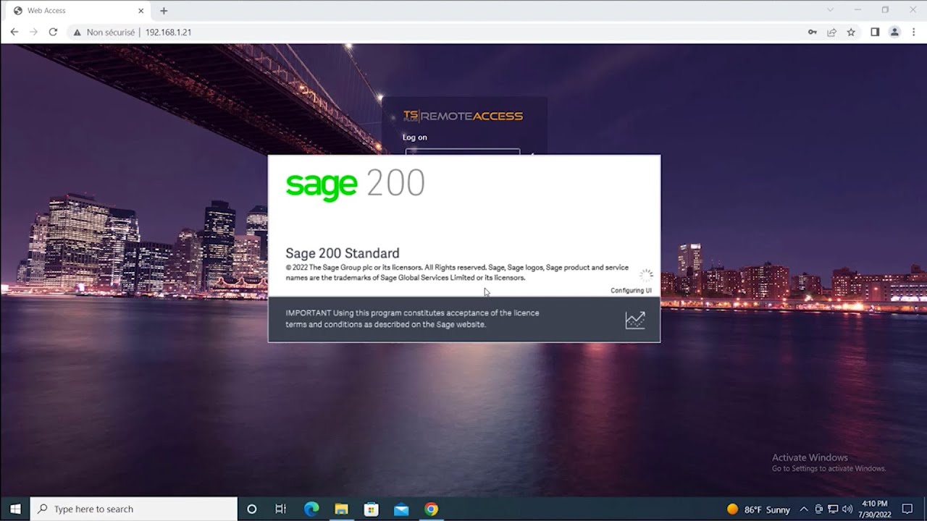Click the taskbar search box
This screenshot has height=521, width=927.
click(135, 509)
